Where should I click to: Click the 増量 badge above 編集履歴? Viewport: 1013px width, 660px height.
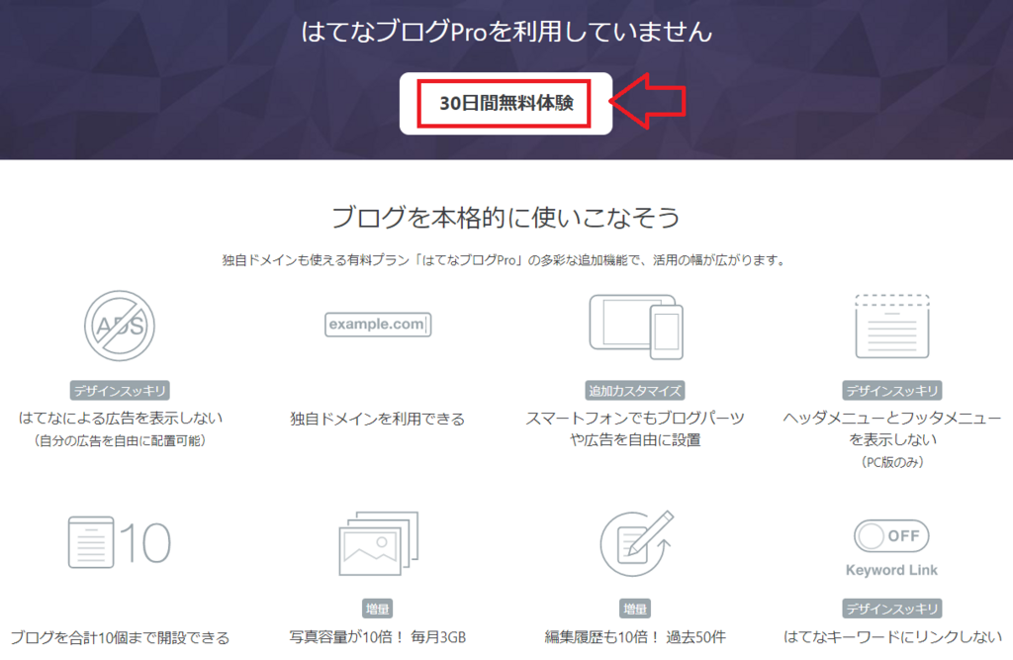point(634,609)
